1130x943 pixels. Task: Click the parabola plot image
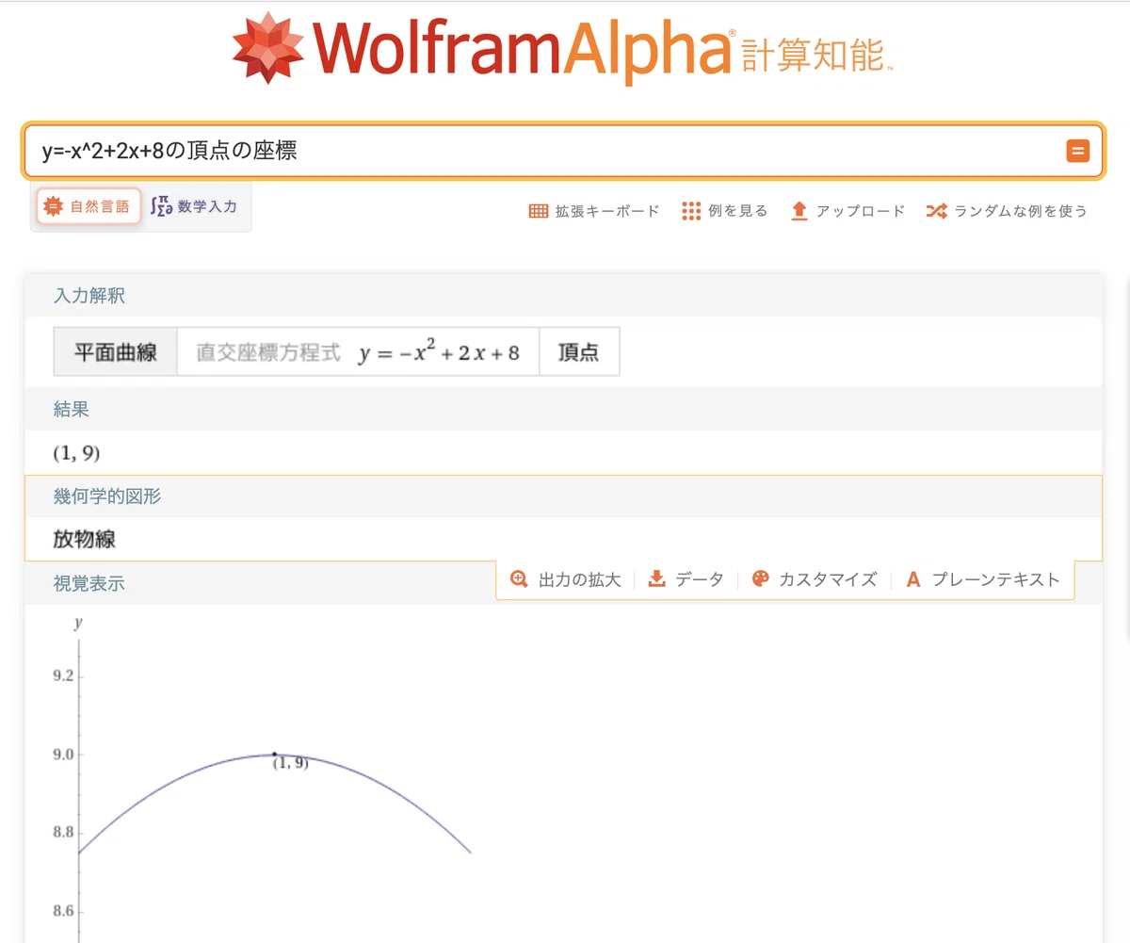pyautogui.click(x=262, y=778)
